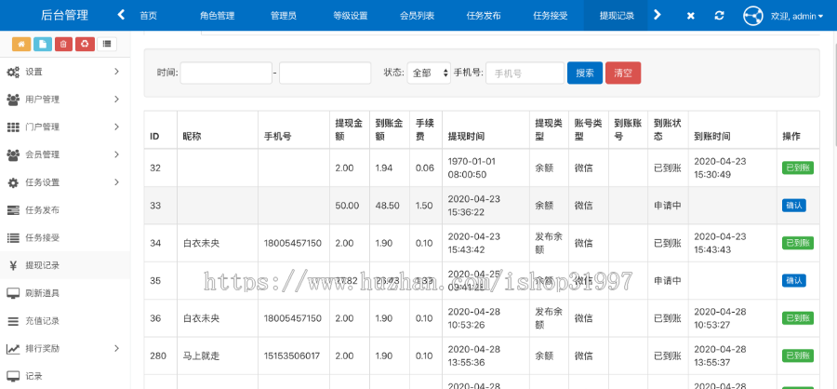Click the group icon beside 会员管理
Screen dimensions: 837x389
click(13, 155)
